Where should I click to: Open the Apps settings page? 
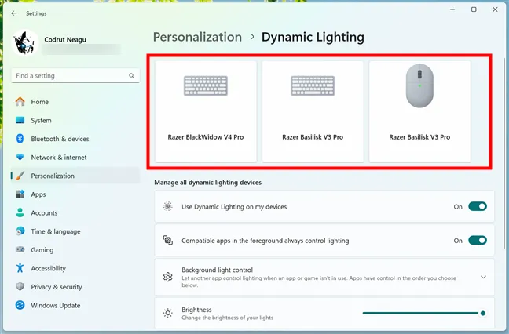click(x=38, y=194)
